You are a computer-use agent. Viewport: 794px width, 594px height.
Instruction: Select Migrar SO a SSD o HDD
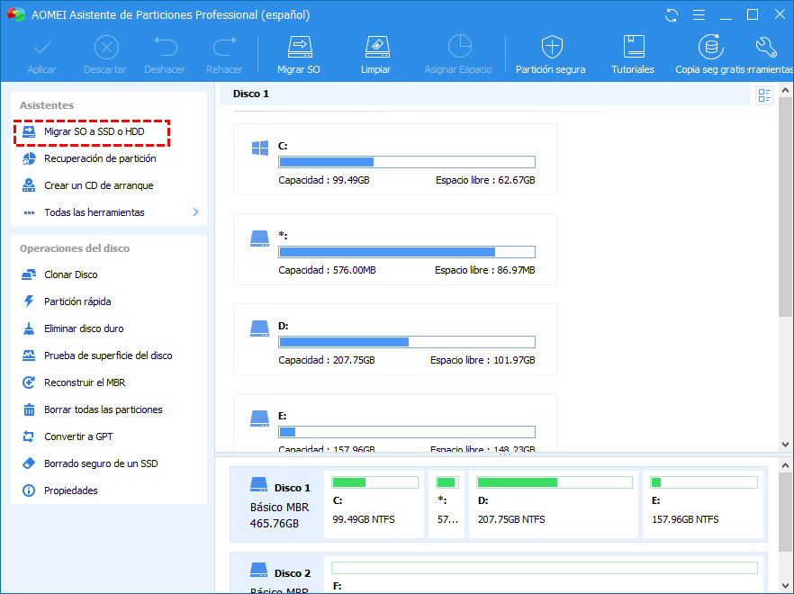point(92,132)
